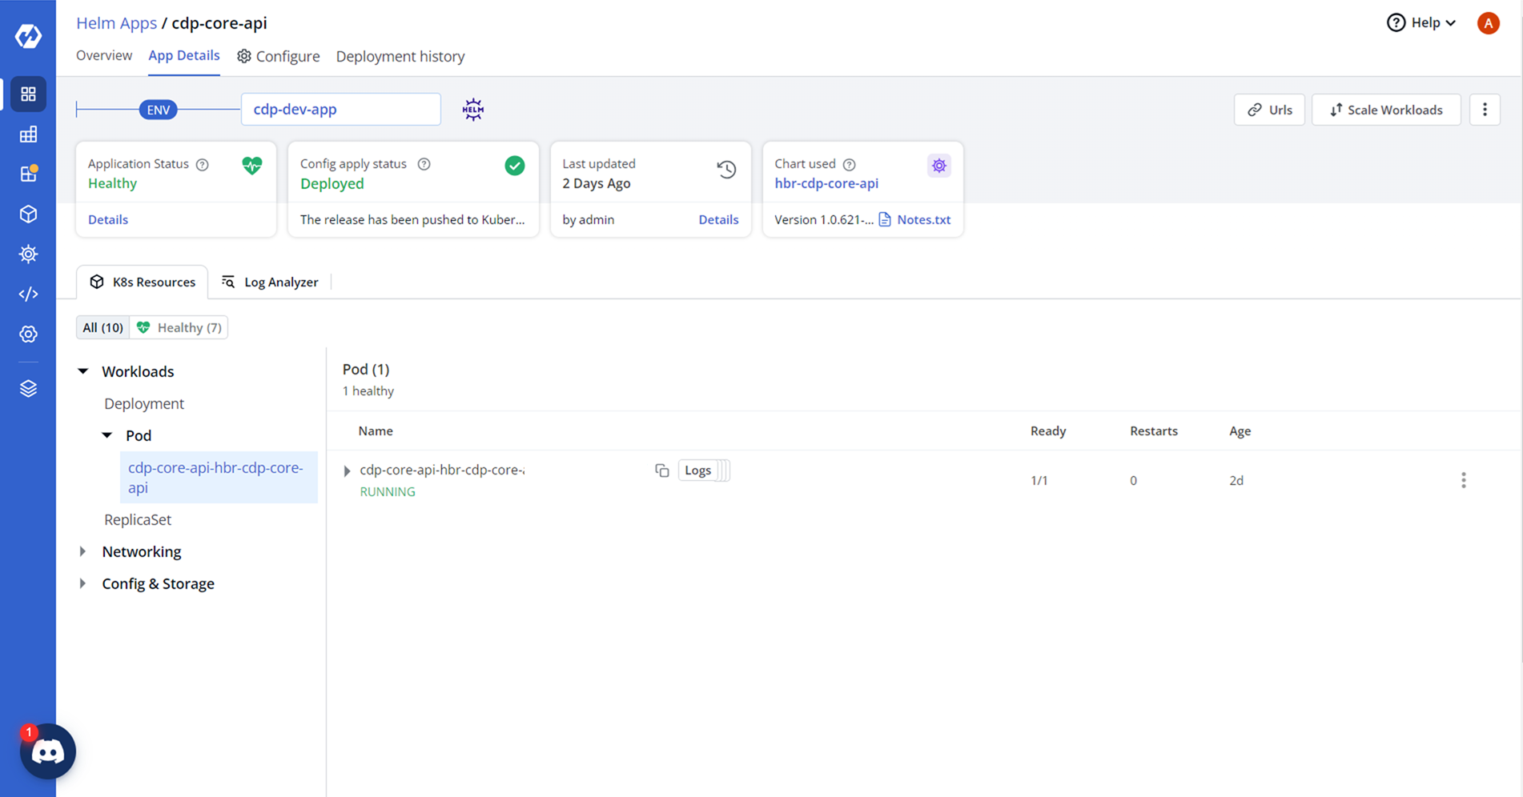The width and height of the screenshot is (1523, 797).
Task: Click the chart gear icon in Chart used card
Action: click(x=938, y=166)
